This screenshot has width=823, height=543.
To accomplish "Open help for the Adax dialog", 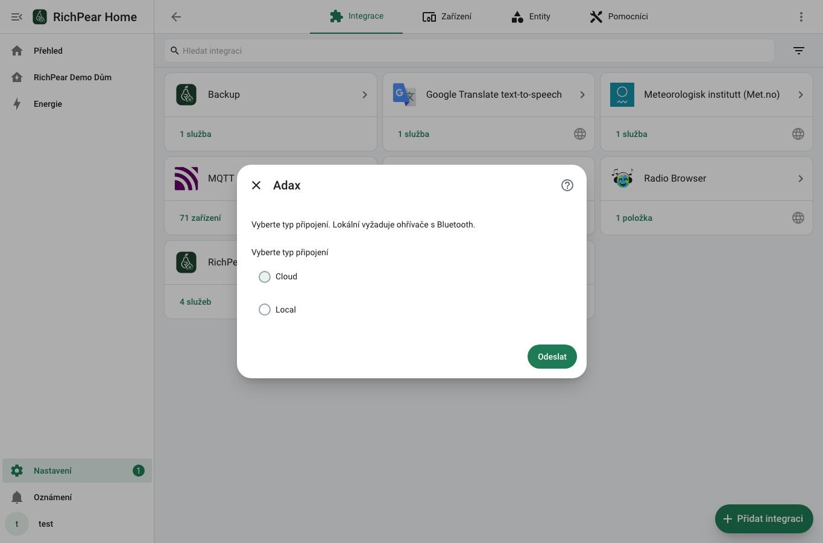I will [567, 185].
